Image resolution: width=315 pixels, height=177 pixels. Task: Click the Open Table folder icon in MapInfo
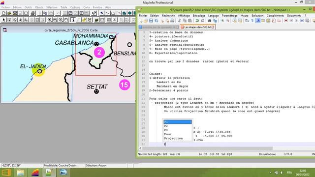pos(9,13)
